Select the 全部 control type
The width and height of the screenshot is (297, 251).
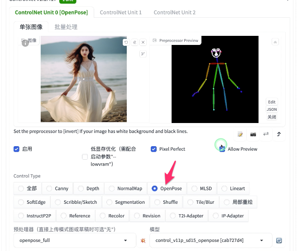(x=28, y=188)
